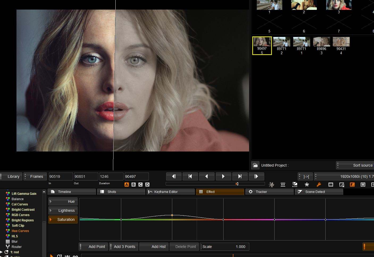This screenshot has height=257, width=374.
Task: Click the yellow control point on saturation curve
Action: (172, 215)
